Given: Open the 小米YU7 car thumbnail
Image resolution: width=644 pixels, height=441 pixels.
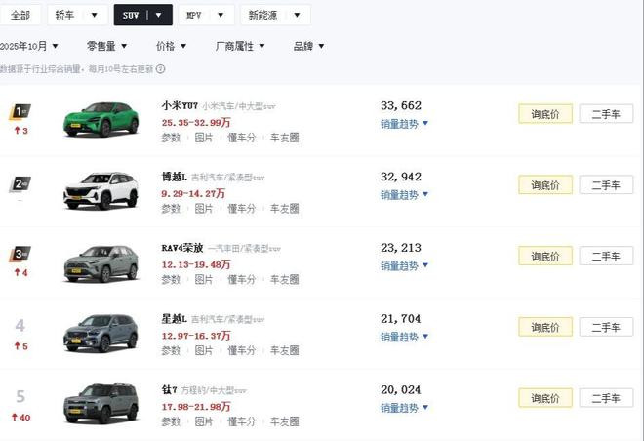Looking at the screenshot, I should (101, 120).
